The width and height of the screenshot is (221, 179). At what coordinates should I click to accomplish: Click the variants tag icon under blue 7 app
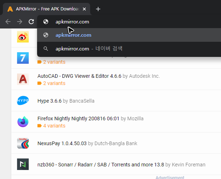40,62
